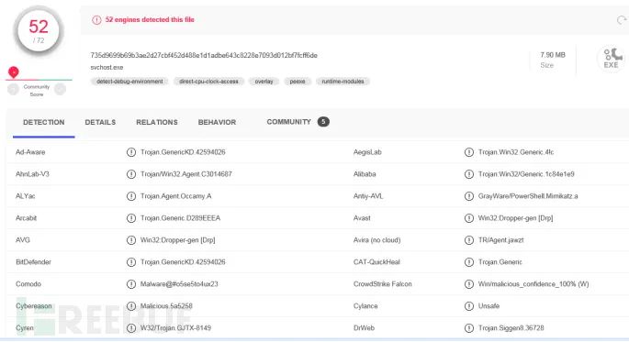Click GrayWare/PowerShell.Mimikatz.a result
This screenshot has height=342, width=629.
(x=528, y=196)
